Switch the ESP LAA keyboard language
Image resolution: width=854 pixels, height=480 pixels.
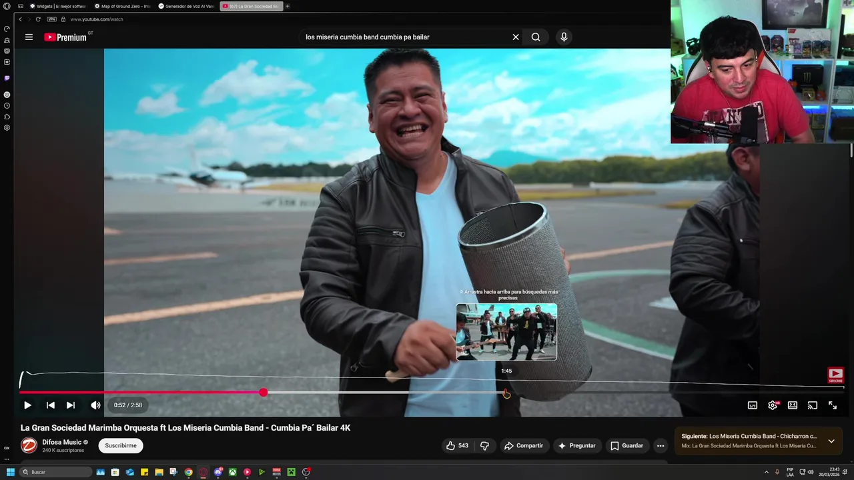coord(790,472)
